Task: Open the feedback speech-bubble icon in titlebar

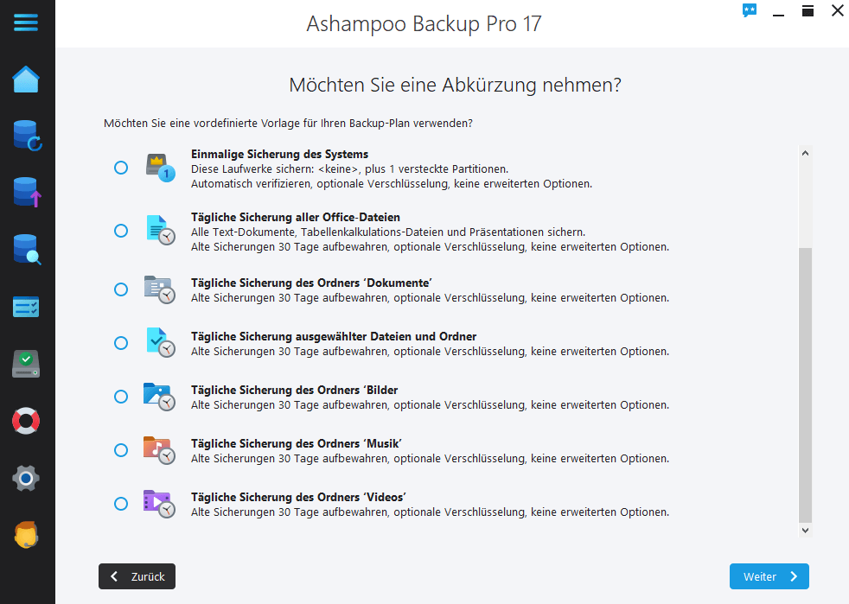Action: coord(749,10)
